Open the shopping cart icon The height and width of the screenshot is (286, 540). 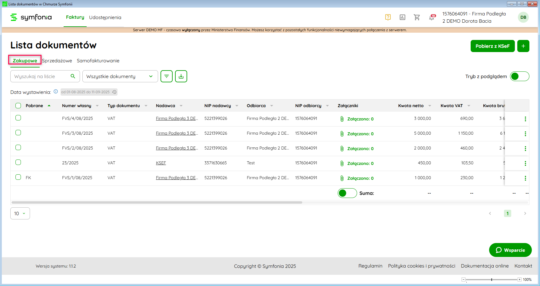[417, 17]
